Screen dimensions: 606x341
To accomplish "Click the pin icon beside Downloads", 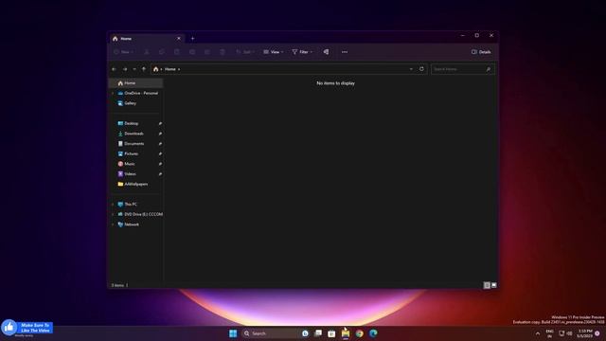I will coord(160,134).
